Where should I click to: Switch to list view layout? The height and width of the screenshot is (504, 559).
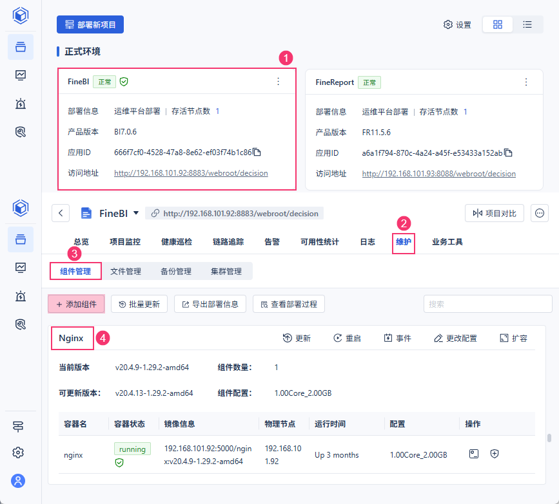coord(527,24)
